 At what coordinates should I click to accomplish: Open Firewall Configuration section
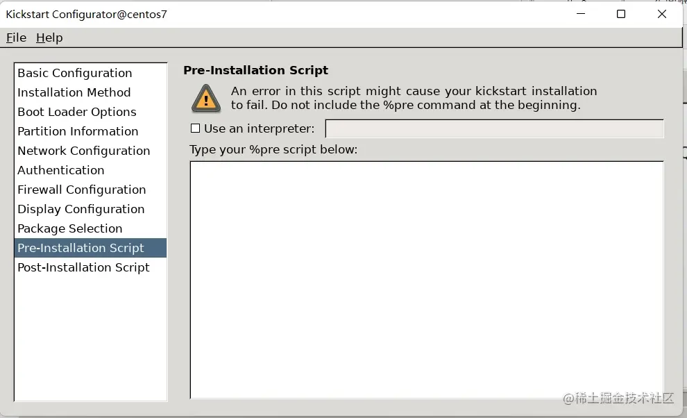tap(91, 190)
